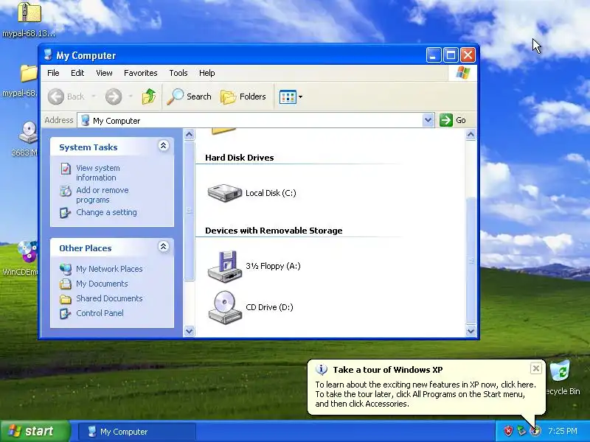This screenshot has height=442, width=590.
Task: Click the Change a setting link
Action: point(106,212)
